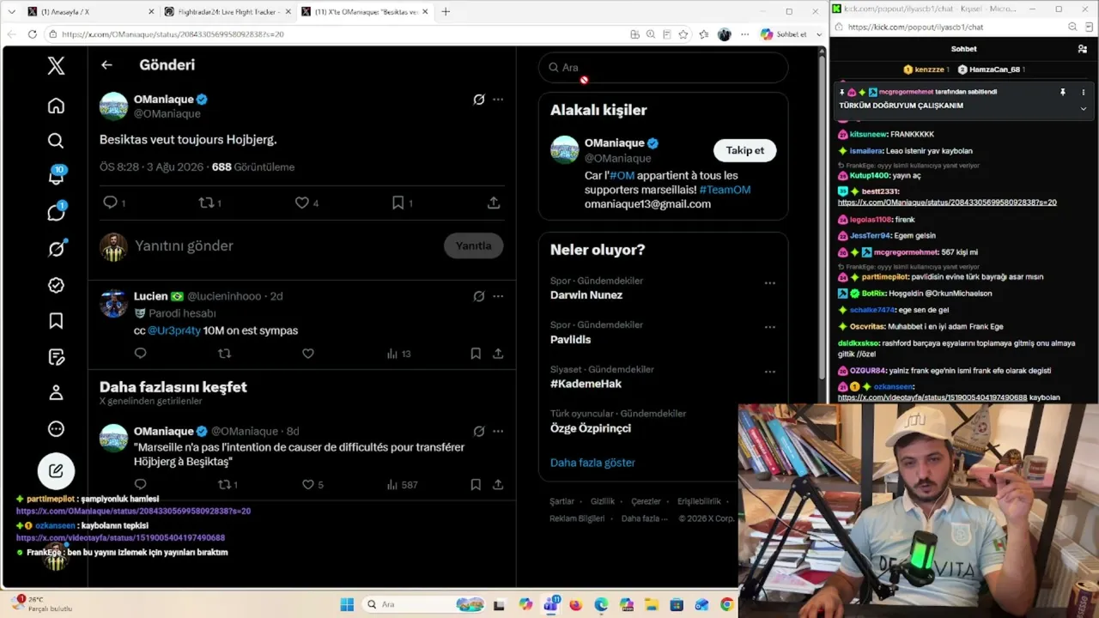Reply to Lucien's comment
Image resolution: width=1099 pixels, height=618 pixels.
point(141,354)
